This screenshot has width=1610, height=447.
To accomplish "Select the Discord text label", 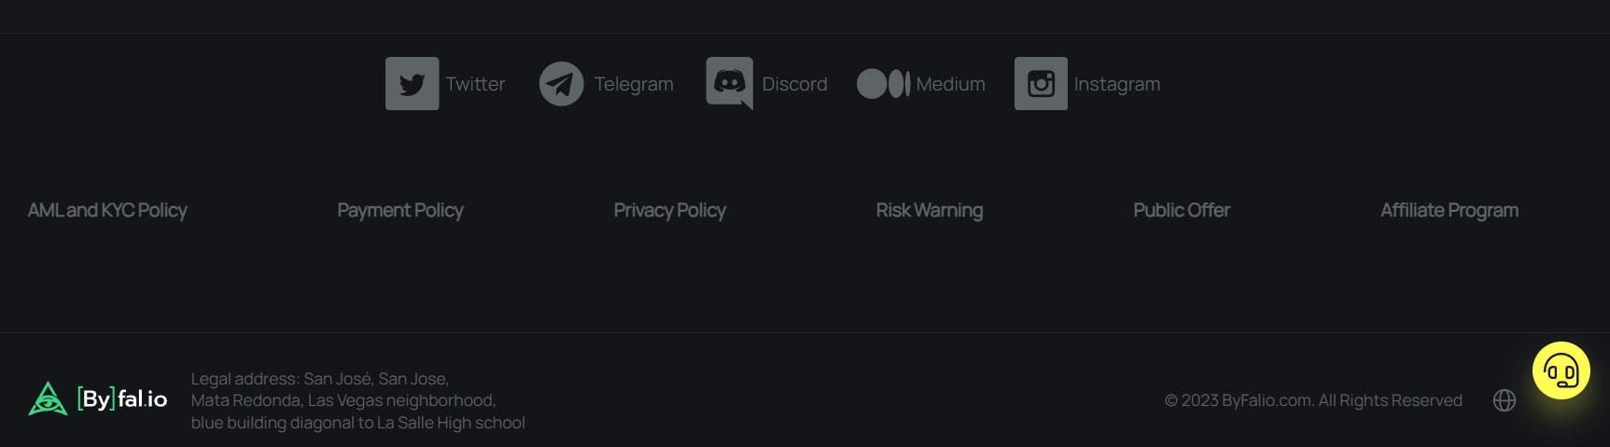I will click(794, 84).
